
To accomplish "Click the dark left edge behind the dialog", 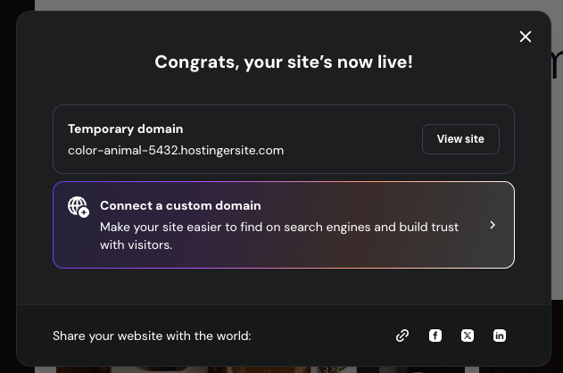I will click(7, 178).
